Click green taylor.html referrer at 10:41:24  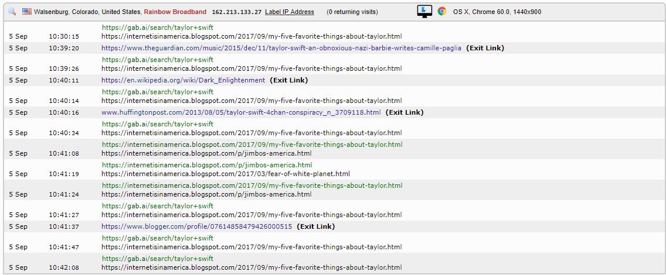pos(252,185)
